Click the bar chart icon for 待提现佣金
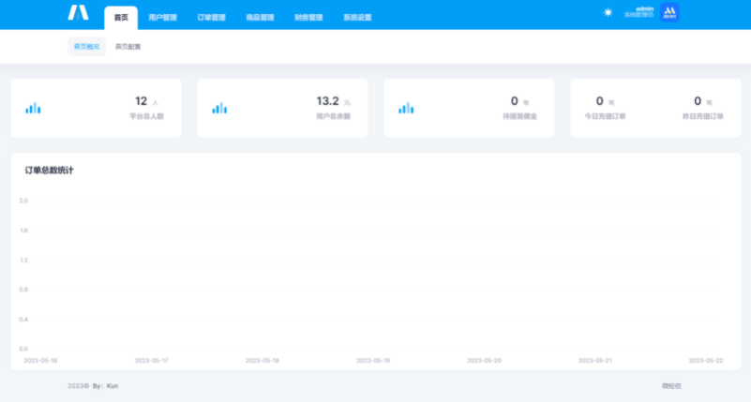 pos(406,109)
